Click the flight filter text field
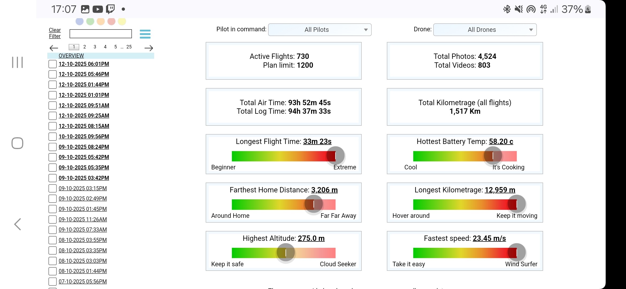Image resolution: width=626 pixels, height=289 pixels. [101, 34]
